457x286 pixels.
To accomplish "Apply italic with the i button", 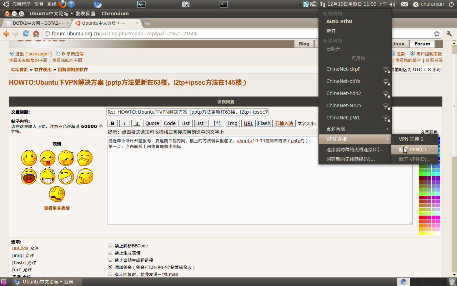I will pyautogui.click(x=124, y=123).
